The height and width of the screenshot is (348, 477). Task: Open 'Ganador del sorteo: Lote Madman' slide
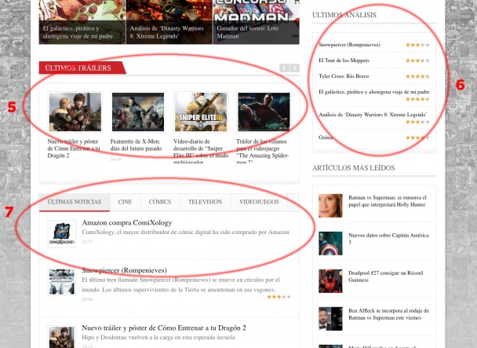256,22
